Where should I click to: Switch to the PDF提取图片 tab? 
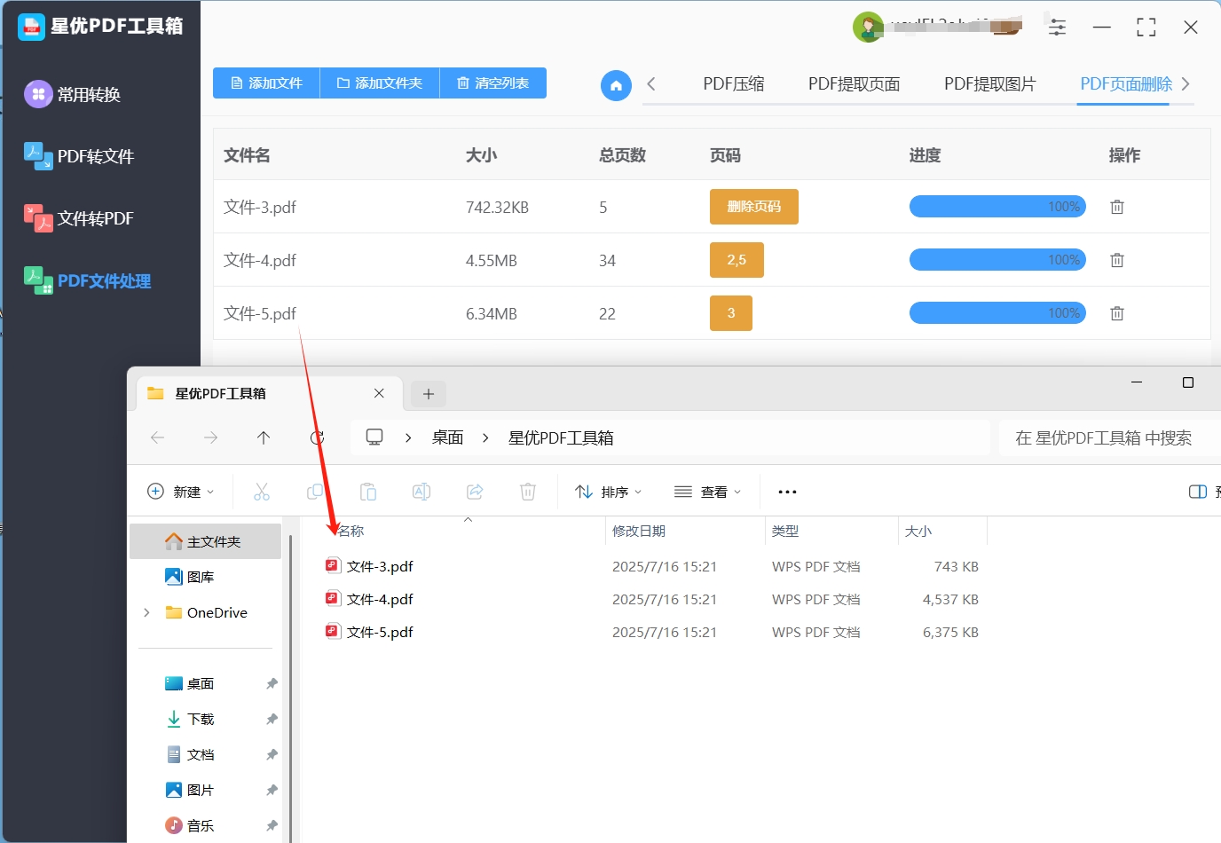click(x=989, y=84)
